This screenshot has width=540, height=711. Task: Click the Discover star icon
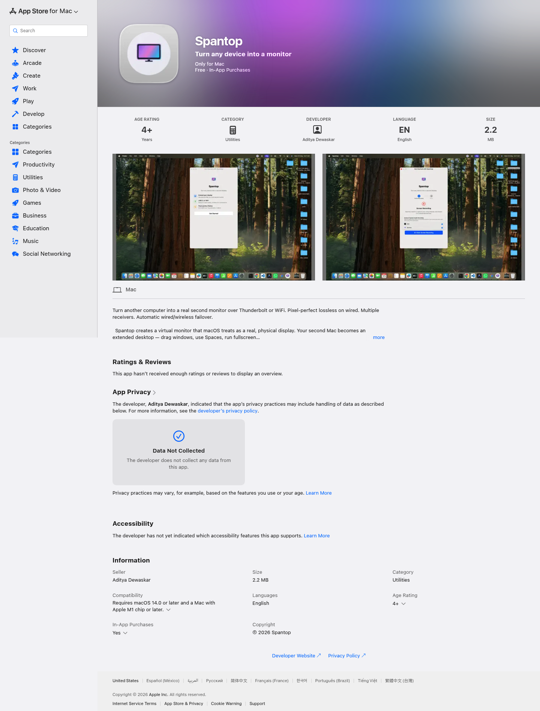15,50
